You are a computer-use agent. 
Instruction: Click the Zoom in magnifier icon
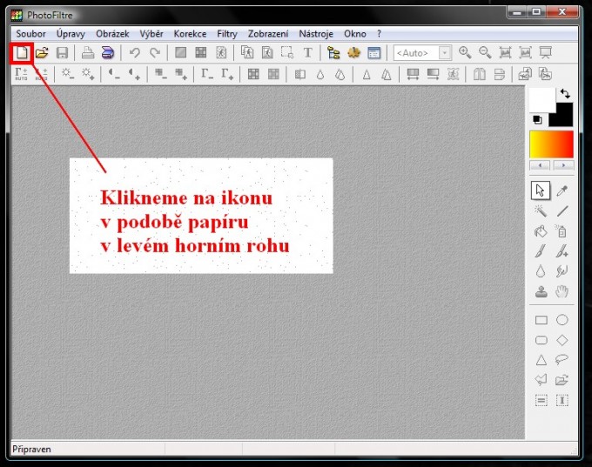pos(465,52)
